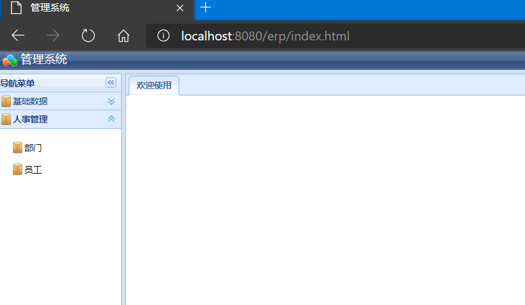Open a new browser tab with plus

pyautogui.click(x=206, y=8)
